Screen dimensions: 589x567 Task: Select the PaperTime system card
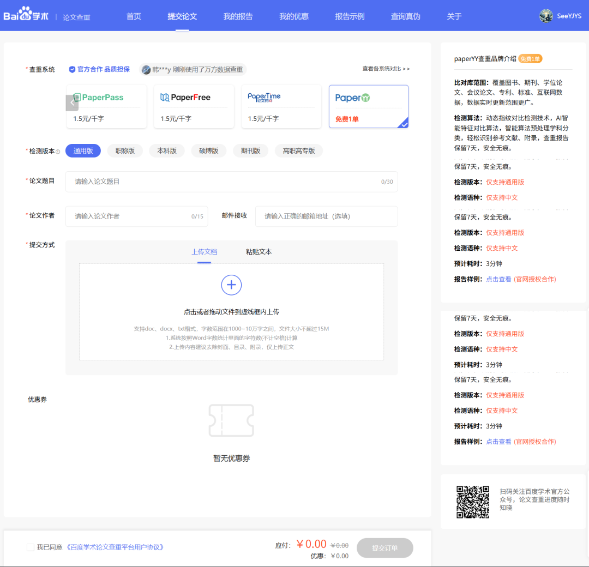pos(281,106)
